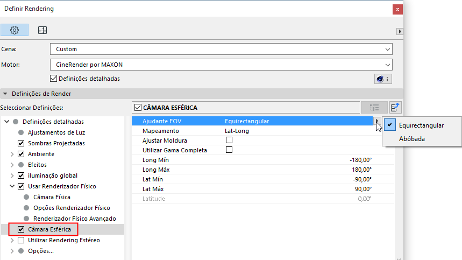Toggle the Câmara Esférica tree checkbox
The width and height of the screenshot is (462, 260).
click(x=21, y=229)
